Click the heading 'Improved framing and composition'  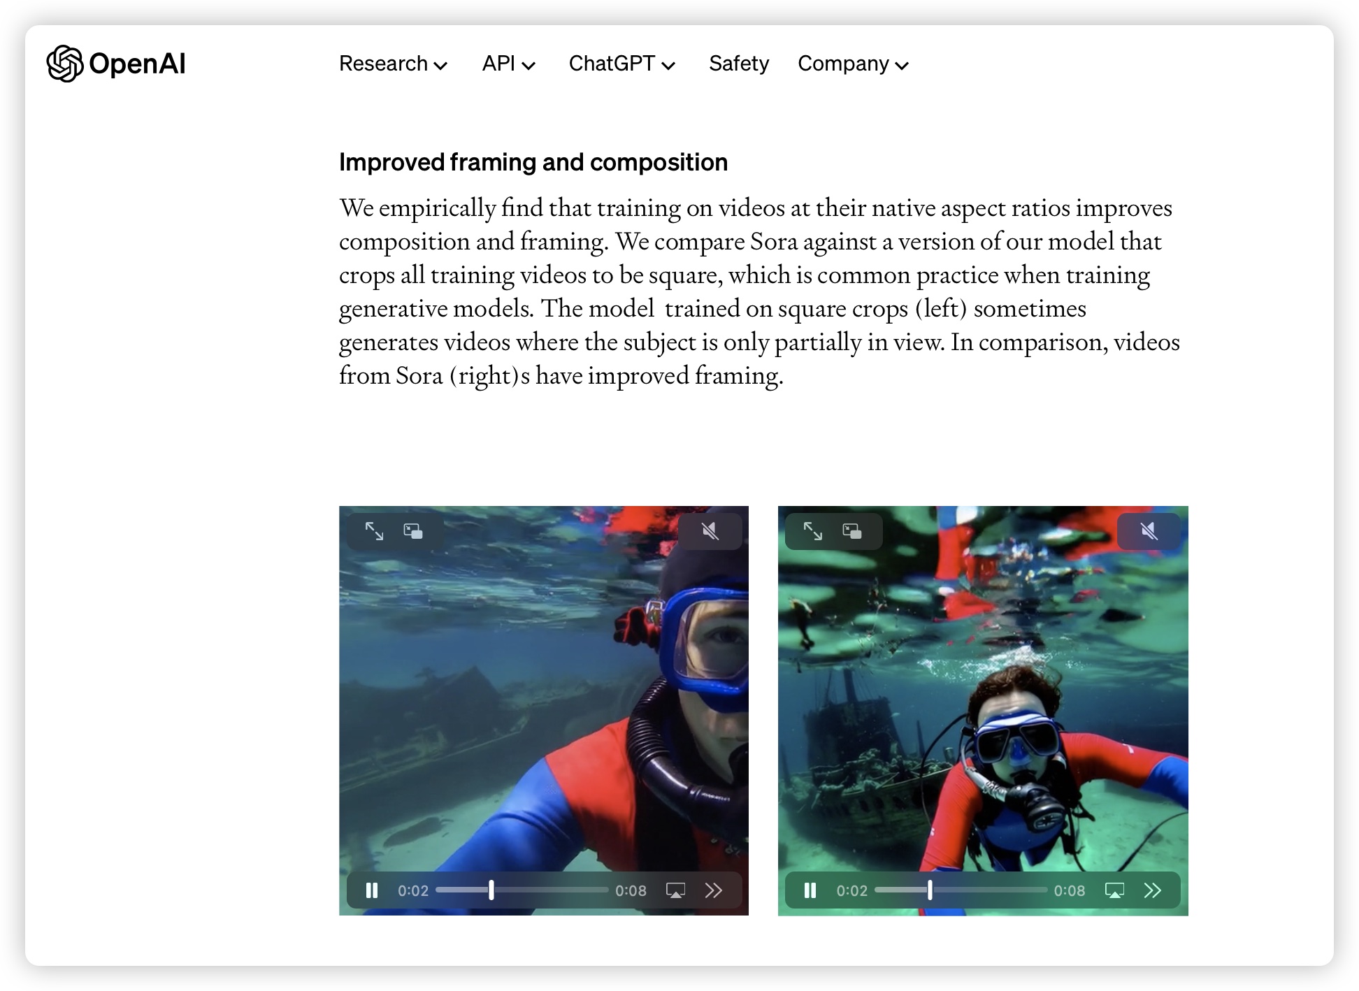[x=533, y=162]
